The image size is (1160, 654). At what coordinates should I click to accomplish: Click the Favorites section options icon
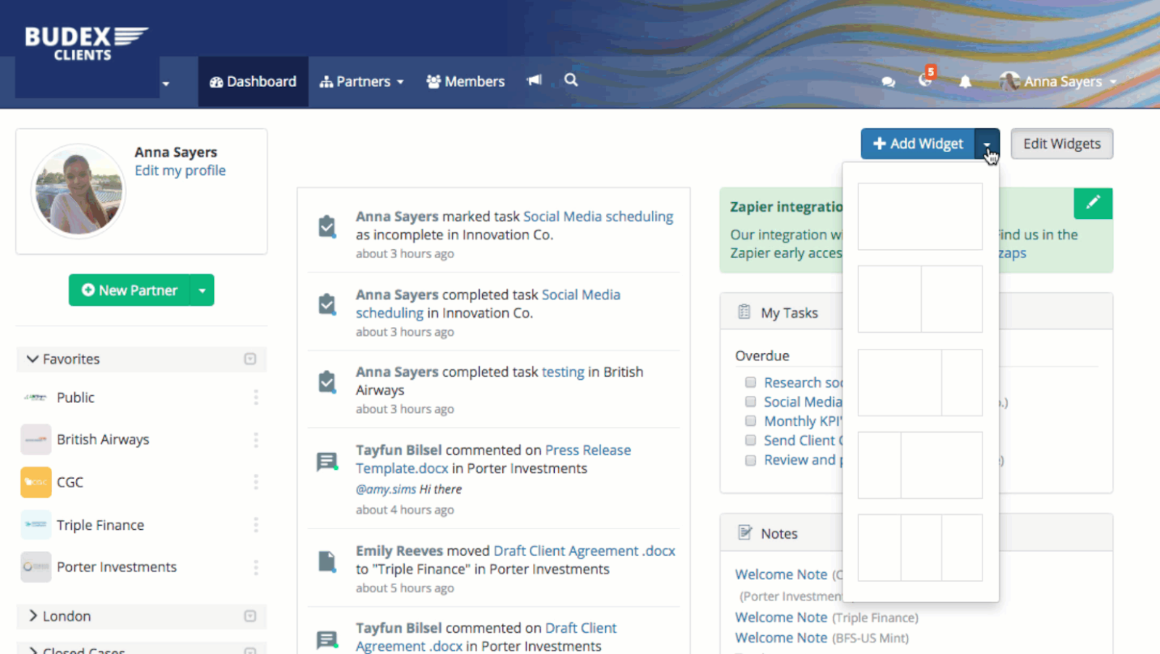(250, 359)
